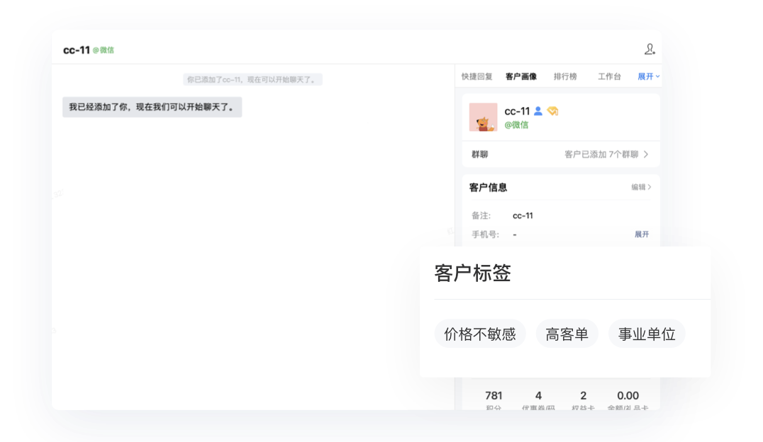Viewport: 763px width, 442px height.
Task: Open the 4 优惠券 coupons stat
Action: pyautogui.click(x=538, y=400)
